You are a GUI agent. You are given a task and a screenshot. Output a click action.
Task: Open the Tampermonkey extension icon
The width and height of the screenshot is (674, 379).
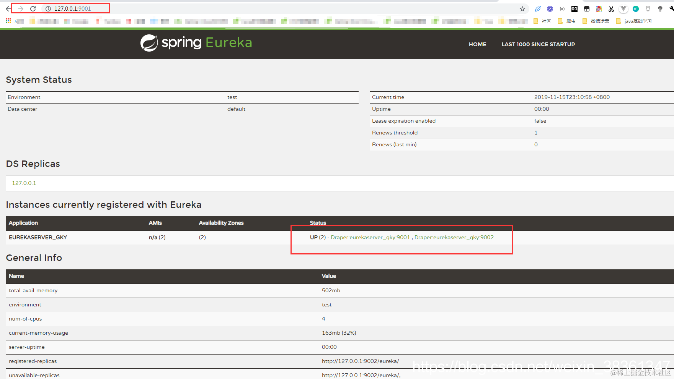coord(587,9)
